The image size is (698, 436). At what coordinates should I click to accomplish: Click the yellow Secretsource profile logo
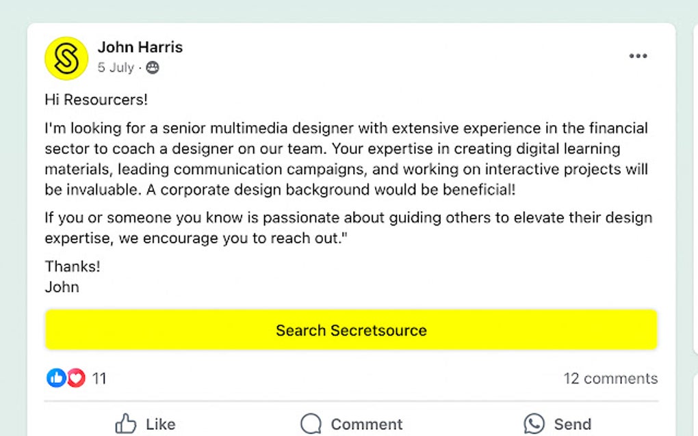(x=66, y=58)
